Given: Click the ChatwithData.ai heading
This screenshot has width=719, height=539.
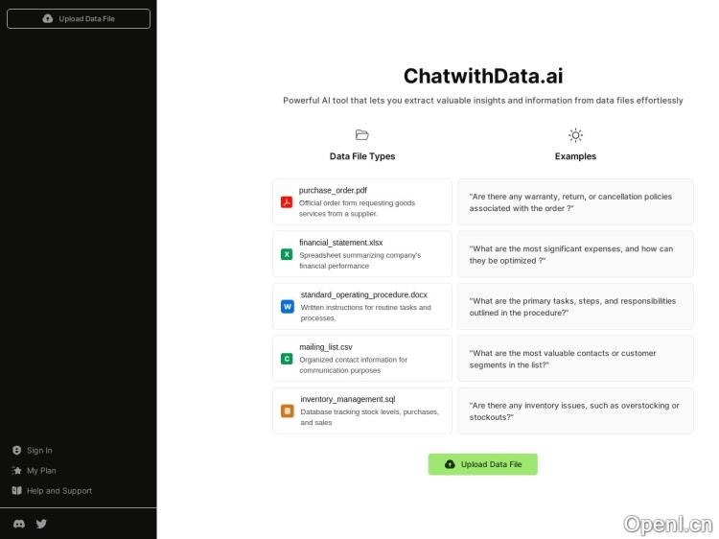Looking at the screenshot, I should (482, 76).
